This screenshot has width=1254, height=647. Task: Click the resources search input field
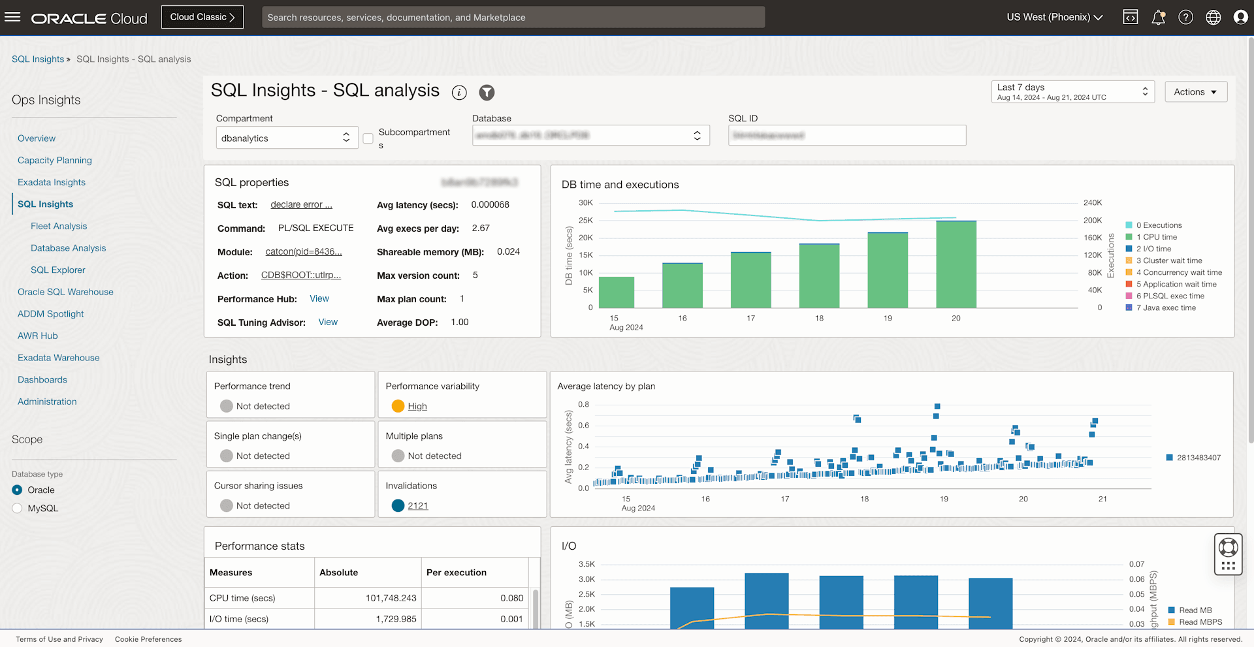(513, 17)
